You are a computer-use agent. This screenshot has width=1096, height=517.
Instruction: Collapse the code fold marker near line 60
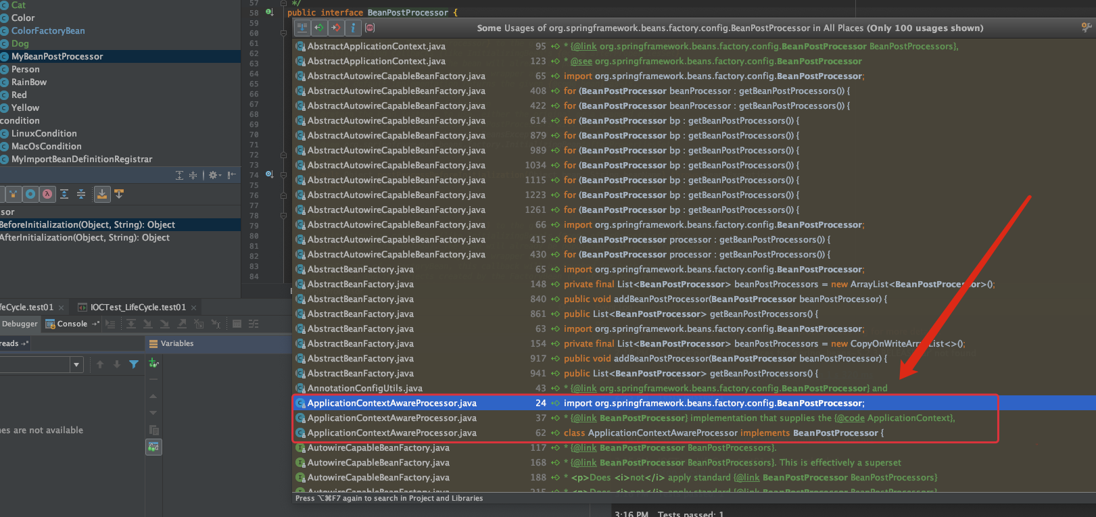(283, 32)
